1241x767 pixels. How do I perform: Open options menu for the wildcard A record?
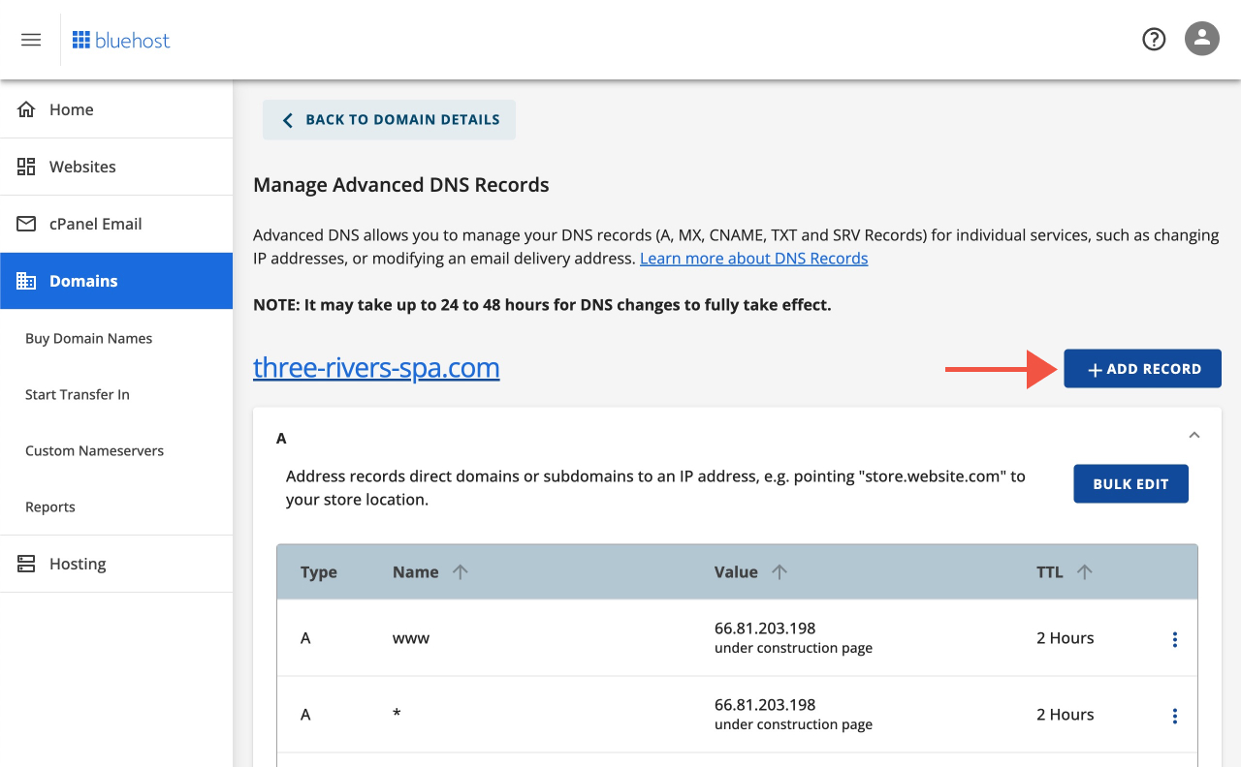1174,715
